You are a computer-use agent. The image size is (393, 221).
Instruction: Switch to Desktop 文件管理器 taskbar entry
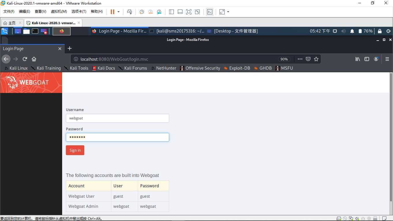click(x=232, y=31)
